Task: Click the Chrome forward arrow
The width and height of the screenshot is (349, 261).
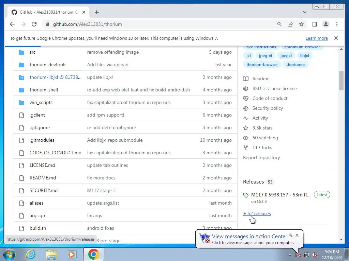Action: [23, 24]
